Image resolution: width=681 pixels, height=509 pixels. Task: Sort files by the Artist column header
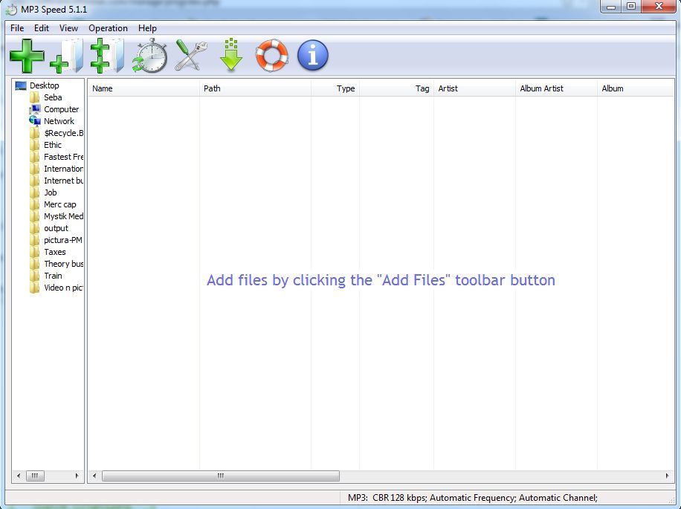tap(448, 88)
